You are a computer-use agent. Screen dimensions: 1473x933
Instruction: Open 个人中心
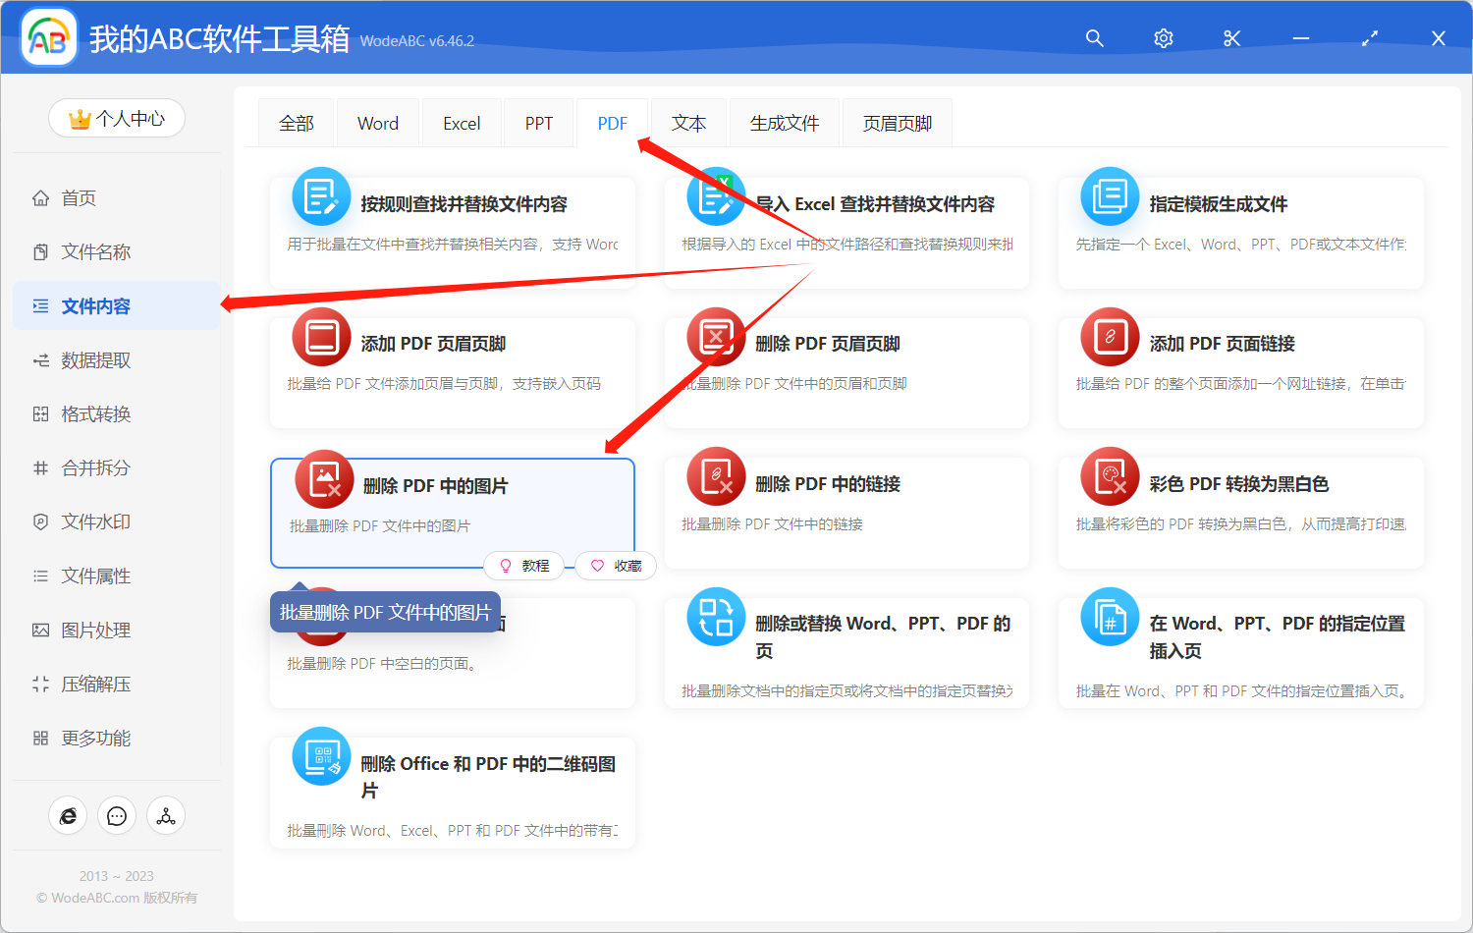tap(117, 117)
